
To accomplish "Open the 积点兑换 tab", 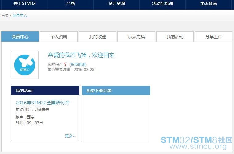I will [x=136, y=37].
